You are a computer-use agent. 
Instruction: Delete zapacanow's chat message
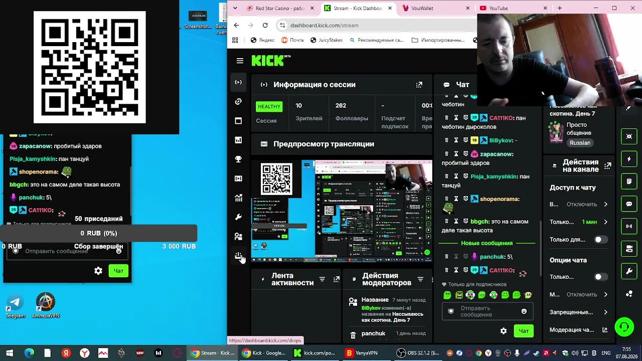point(446,154)
